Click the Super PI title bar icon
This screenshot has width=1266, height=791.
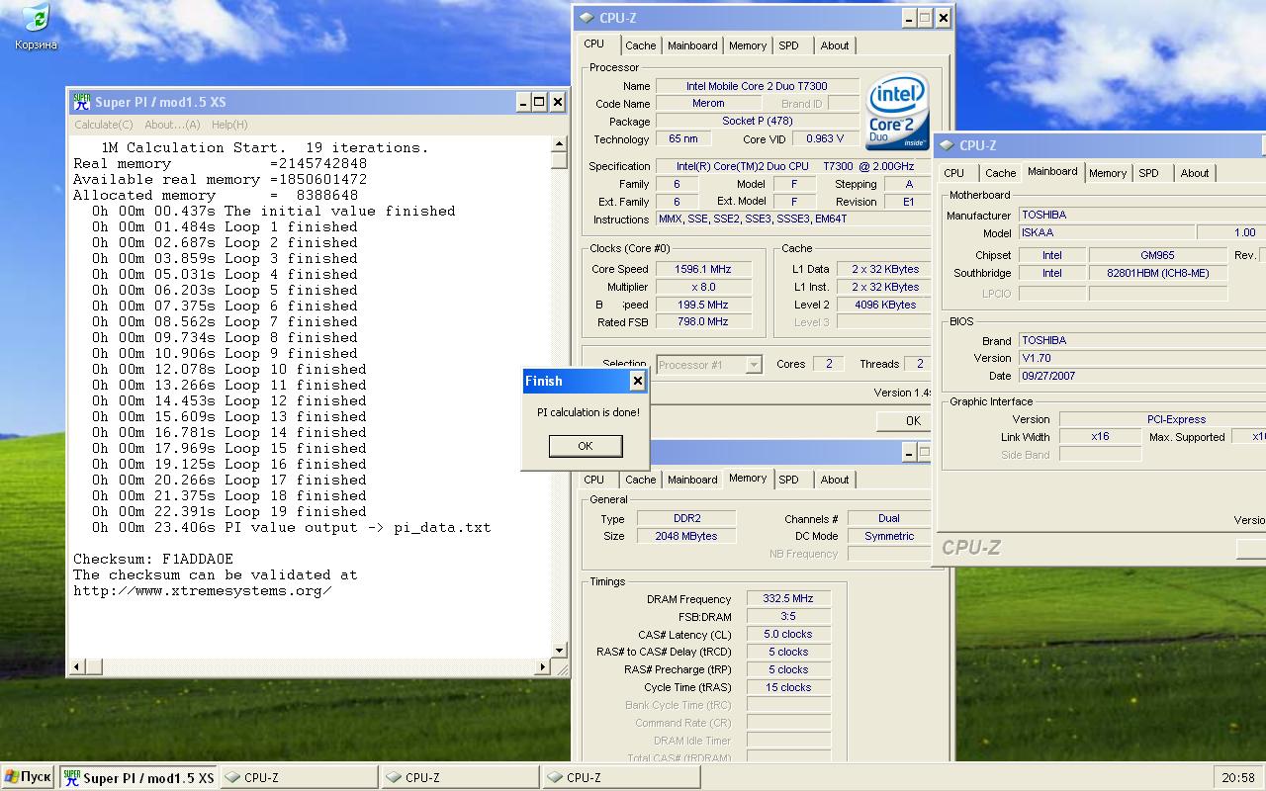(82, 102)
